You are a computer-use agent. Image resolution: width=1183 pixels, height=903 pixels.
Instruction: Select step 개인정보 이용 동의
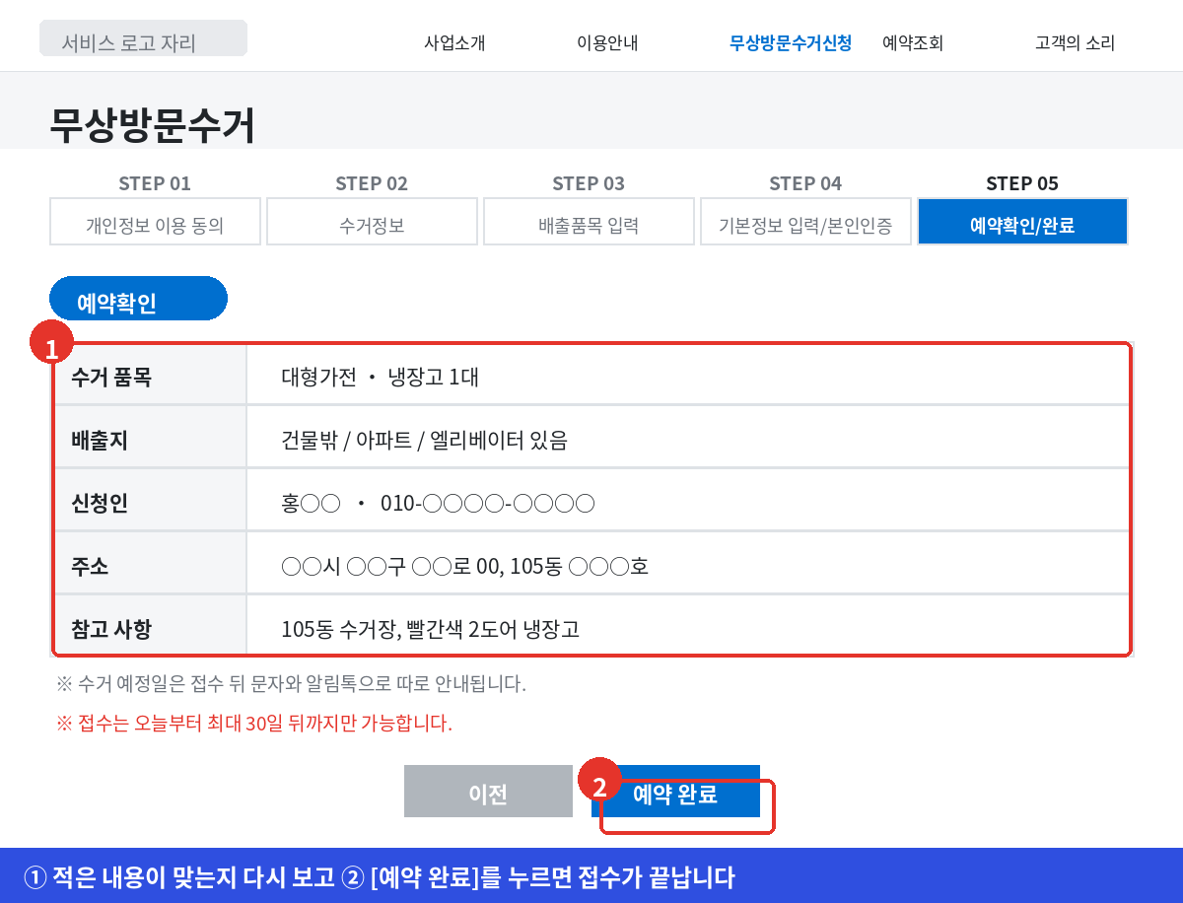click(155, 222)
